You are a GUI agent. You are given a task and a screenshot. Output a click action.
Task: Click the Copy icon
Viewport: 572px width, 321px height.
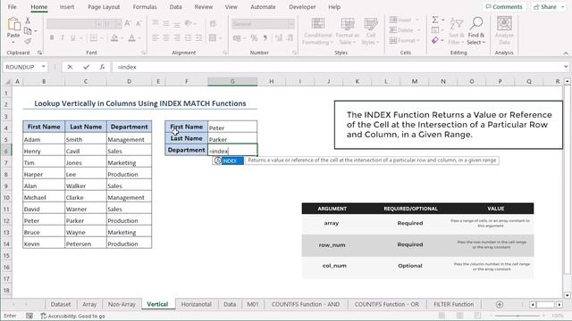(x=28, y=31)
